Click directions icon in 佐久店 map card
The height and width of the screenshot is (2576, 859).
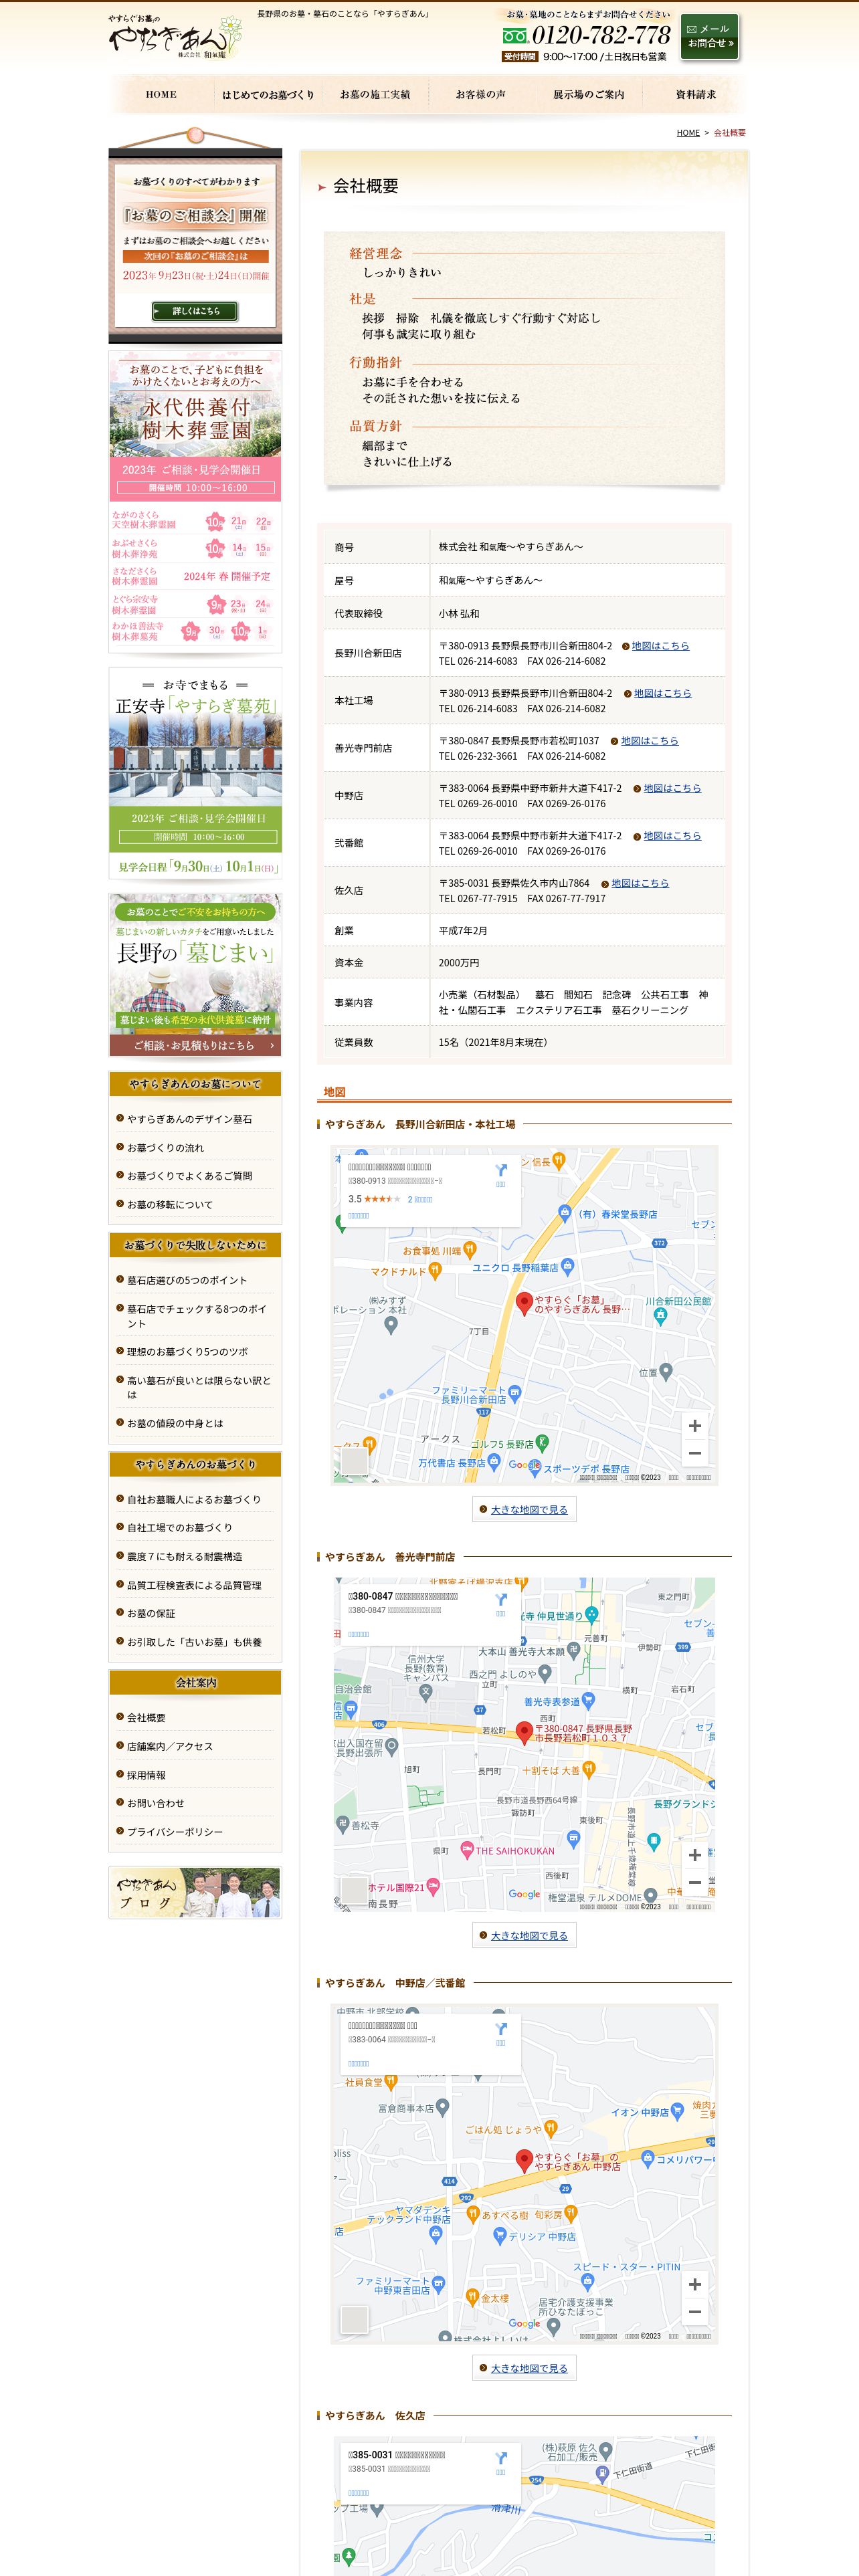click(501, 2458)
